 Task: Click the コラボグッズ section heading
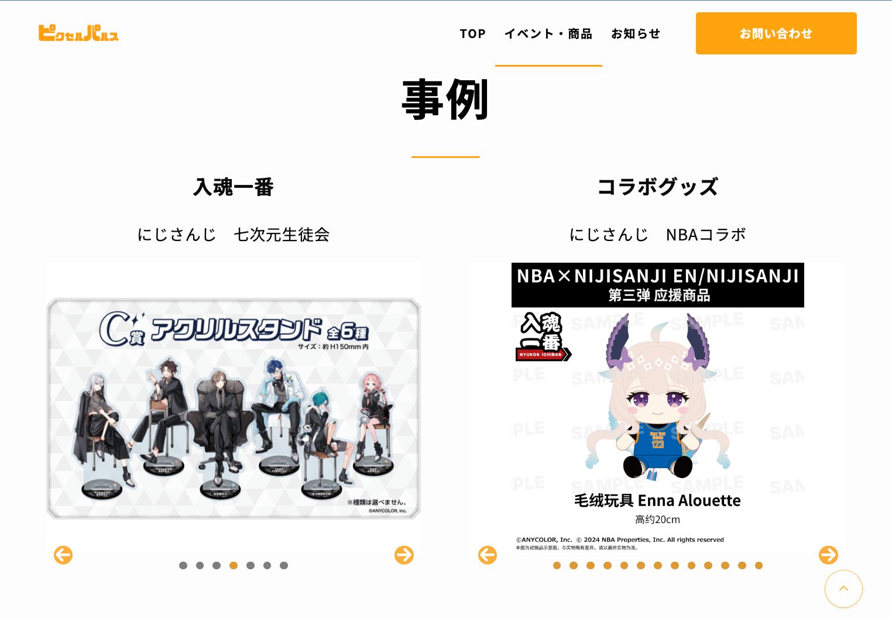(658, 187)
